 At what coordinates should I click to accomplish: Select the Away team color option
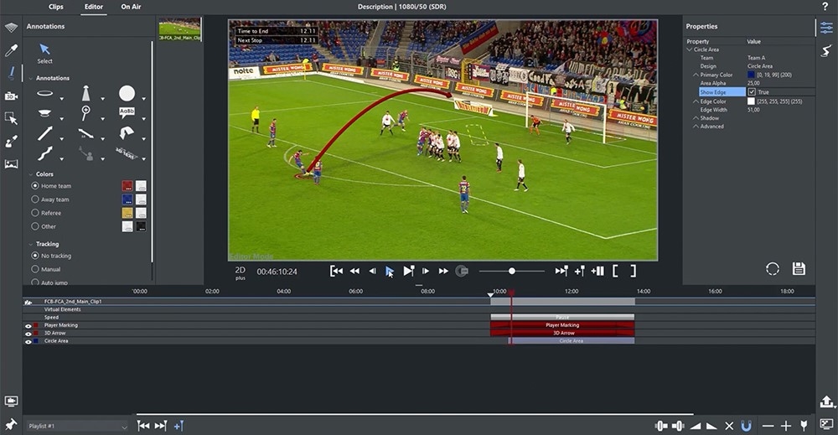[35, 199]
